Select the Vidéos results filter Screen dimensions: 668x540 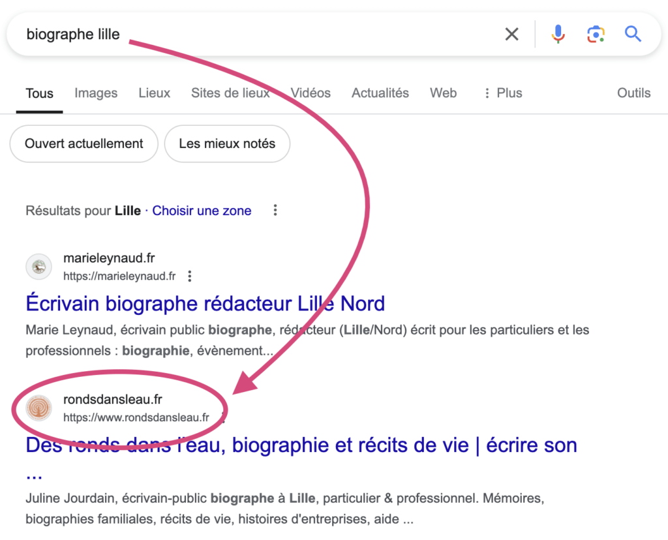click(x=311, y=93)
